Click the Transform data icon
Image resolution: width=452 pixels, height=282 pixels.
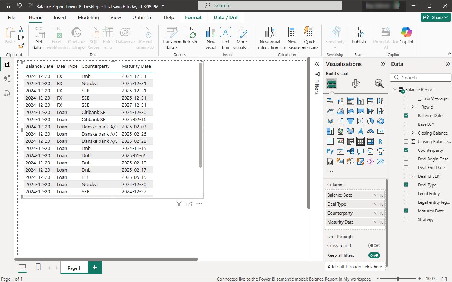172,33
